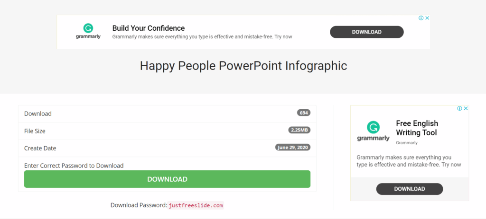Click the Grammarly logo in sidebar ad
This screenshot has height=219, width=486.
(x=373, y=131)
